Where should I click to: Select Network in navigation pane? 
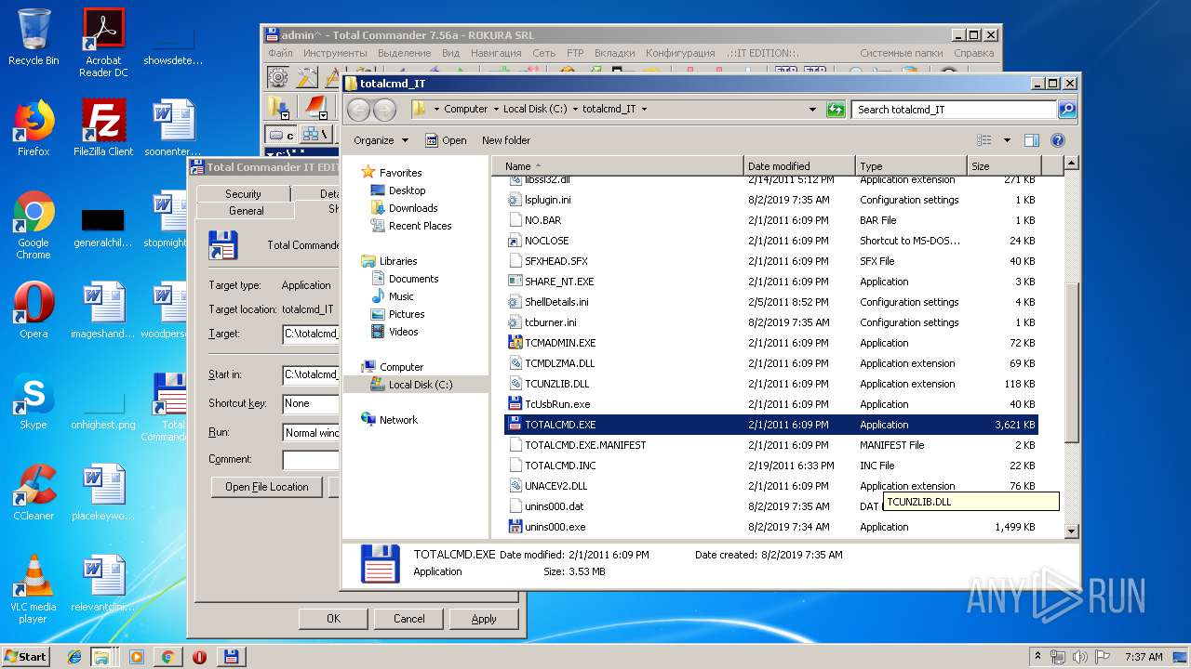tap(398, 420)
